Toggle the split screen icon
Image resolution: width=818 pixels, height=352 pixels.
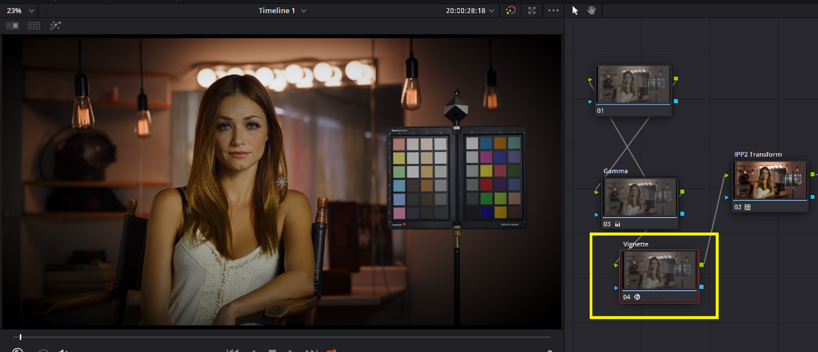point(33,26)
